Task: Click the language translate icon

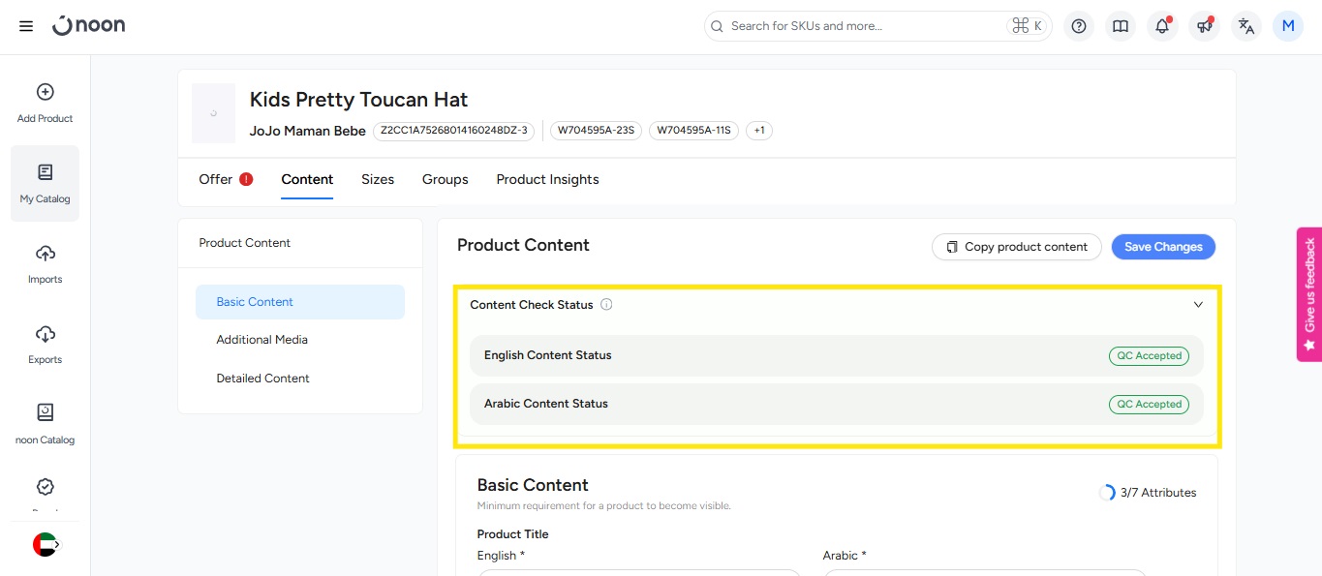Action: click(1246, 26)
